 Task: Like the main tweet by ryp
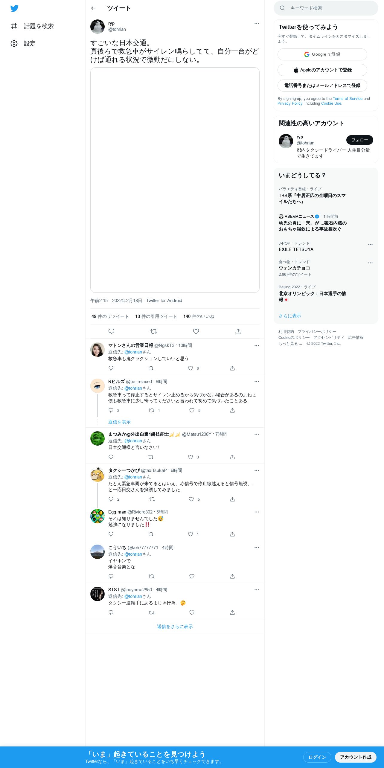[196, 331]
